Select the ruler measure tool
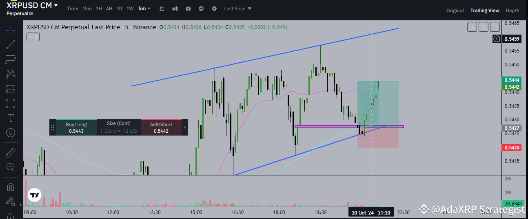The image size is (528, 219). pos(11,153)
